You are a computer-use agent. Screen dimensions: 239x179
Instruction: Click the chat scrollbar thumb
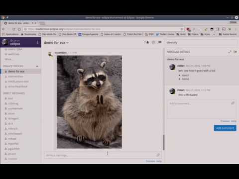click(164, 143)
